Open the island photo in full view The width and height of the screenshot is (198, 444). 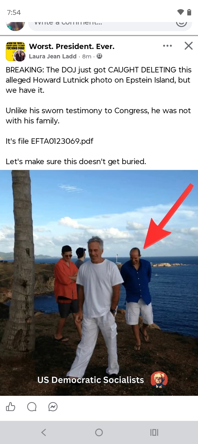[x=99, y=283]
